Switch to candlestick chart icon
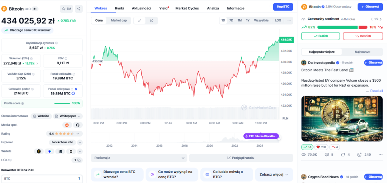Image resolution: width=387 pixels, height=183 pixels. (152, 20)
